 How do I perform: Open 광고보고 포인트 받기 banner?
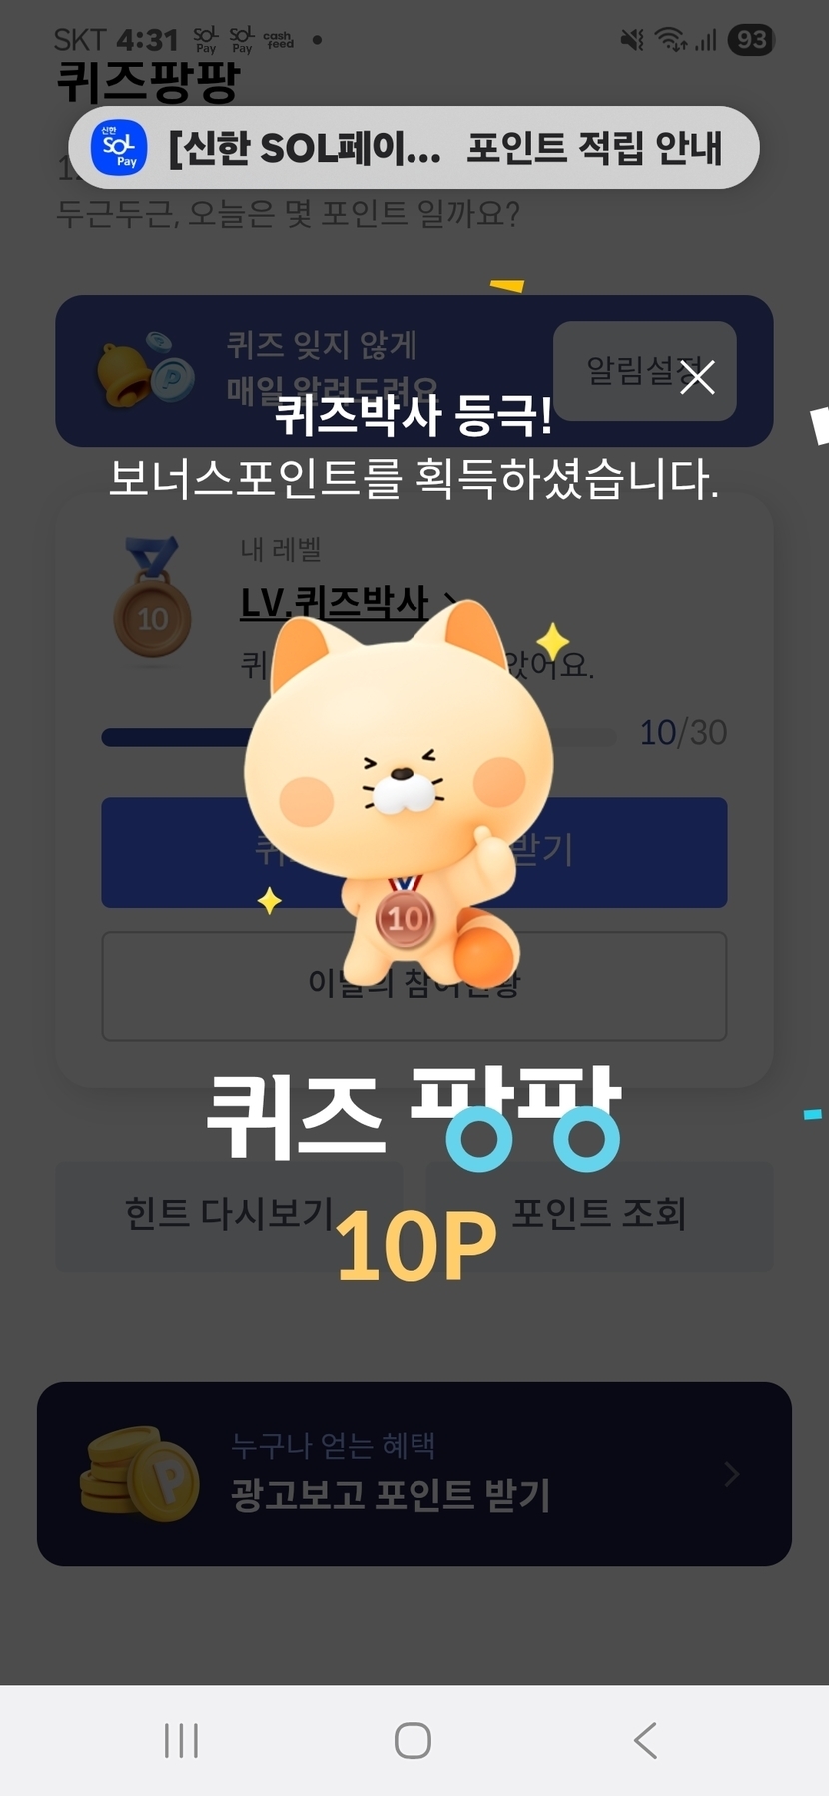[414, 1473]
